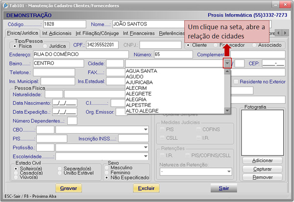Choose the Cliente radio option
Screen dimensions: 294x202
coord(188,45)
